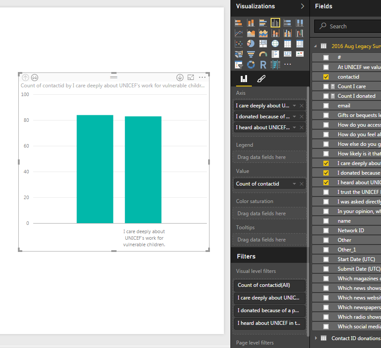Select the KPI visualization
The height and width of the screenshot is (348, 381).
pyautogui.click(x=299, y=54)
